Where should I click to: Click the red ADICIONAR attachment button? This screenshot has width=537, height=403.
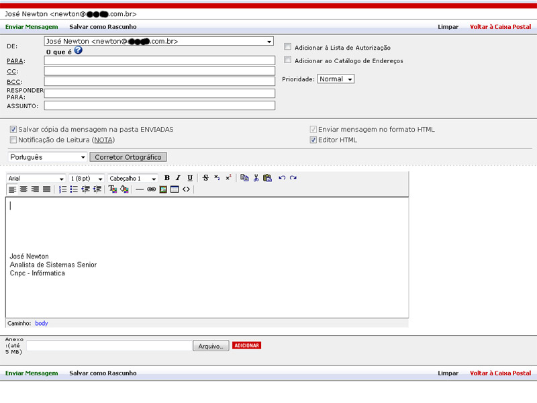(246, 345)
